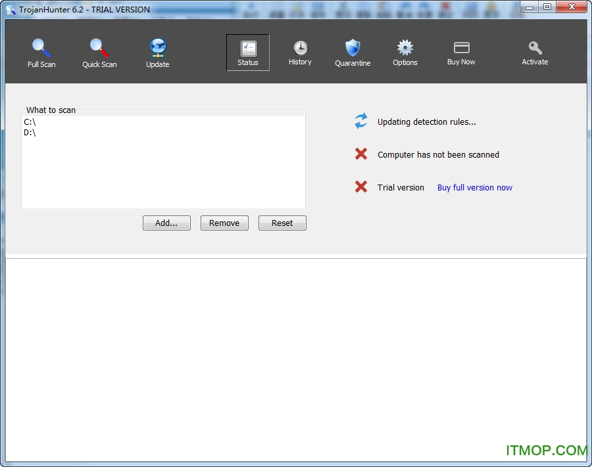Launch the Quick Scan tool
This screenshot has width=592, height=467.
pyautogui.click(x=99, y=53)
